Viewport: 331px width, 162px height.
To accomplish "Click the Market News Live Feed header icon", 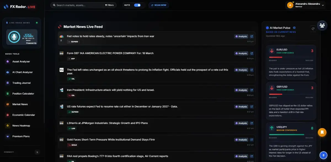I will pos(60,27).
